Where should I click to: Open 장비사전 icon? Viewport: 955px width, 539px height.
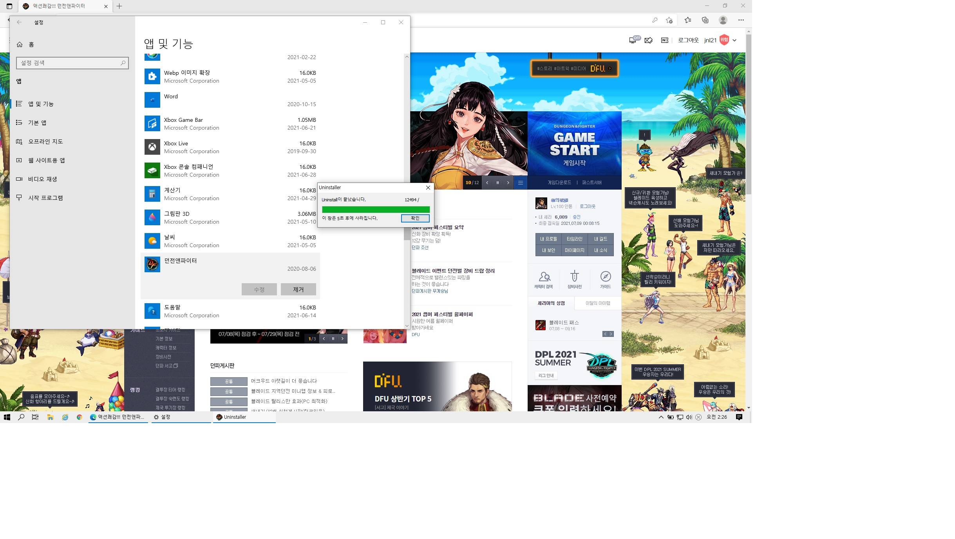[x=574, y=280]
